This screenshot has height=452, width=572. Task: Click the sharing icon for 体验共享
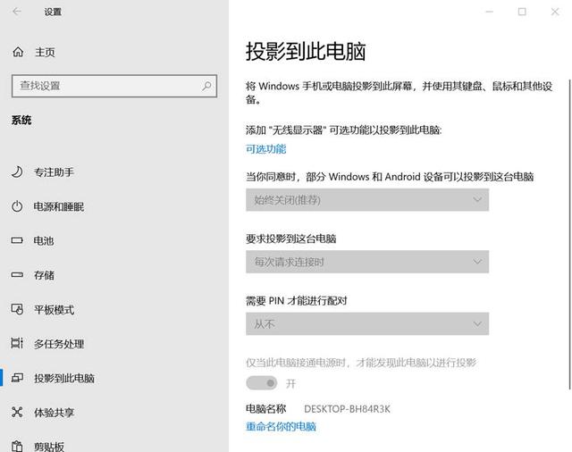click(x=17, y=413)
